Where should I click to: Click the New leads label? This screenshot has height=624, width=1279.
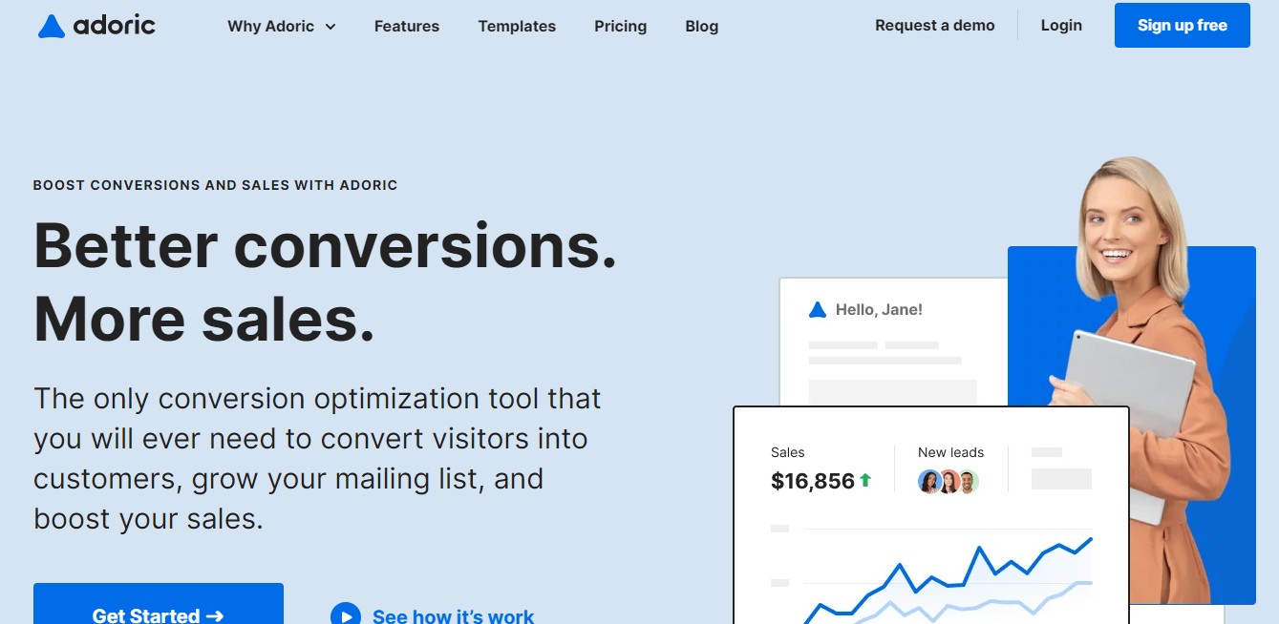click(949, 452)
